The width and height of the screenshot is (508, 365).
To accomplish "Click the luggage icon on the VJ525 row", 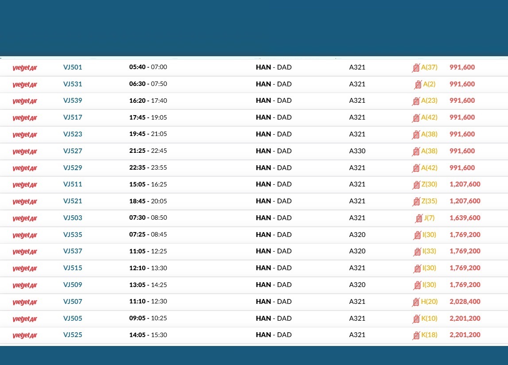I will click(x=416, y=335).
